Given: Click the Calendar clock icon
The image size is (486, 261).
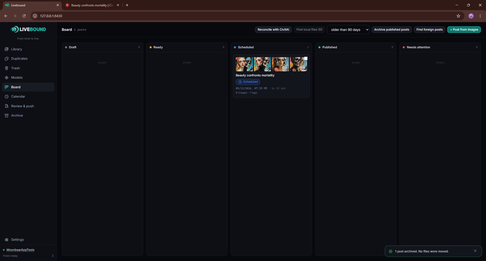Looking at the screenshot, I should pos(7,97).
